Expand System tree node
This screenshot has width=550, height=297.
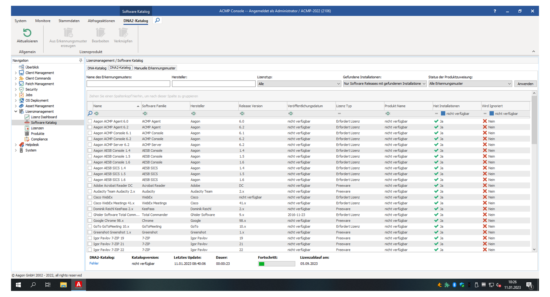pyautogui.click(x=16, y=150)
